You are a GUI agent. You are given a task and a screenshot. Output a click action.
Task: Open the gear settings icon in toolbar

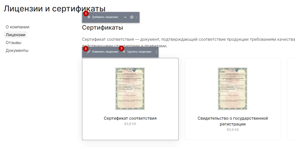pyautogui.click(x=132, y=17)
